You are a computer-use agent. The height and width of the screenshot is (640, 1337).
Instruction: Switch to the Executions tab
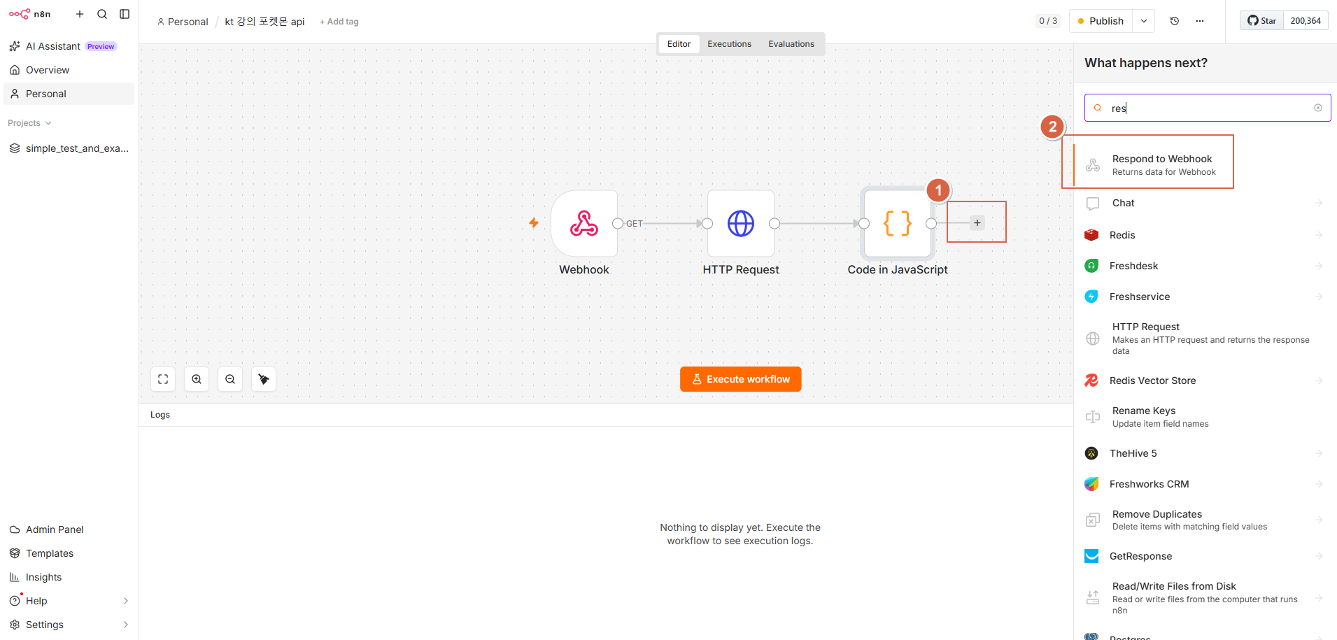(729, 44)
